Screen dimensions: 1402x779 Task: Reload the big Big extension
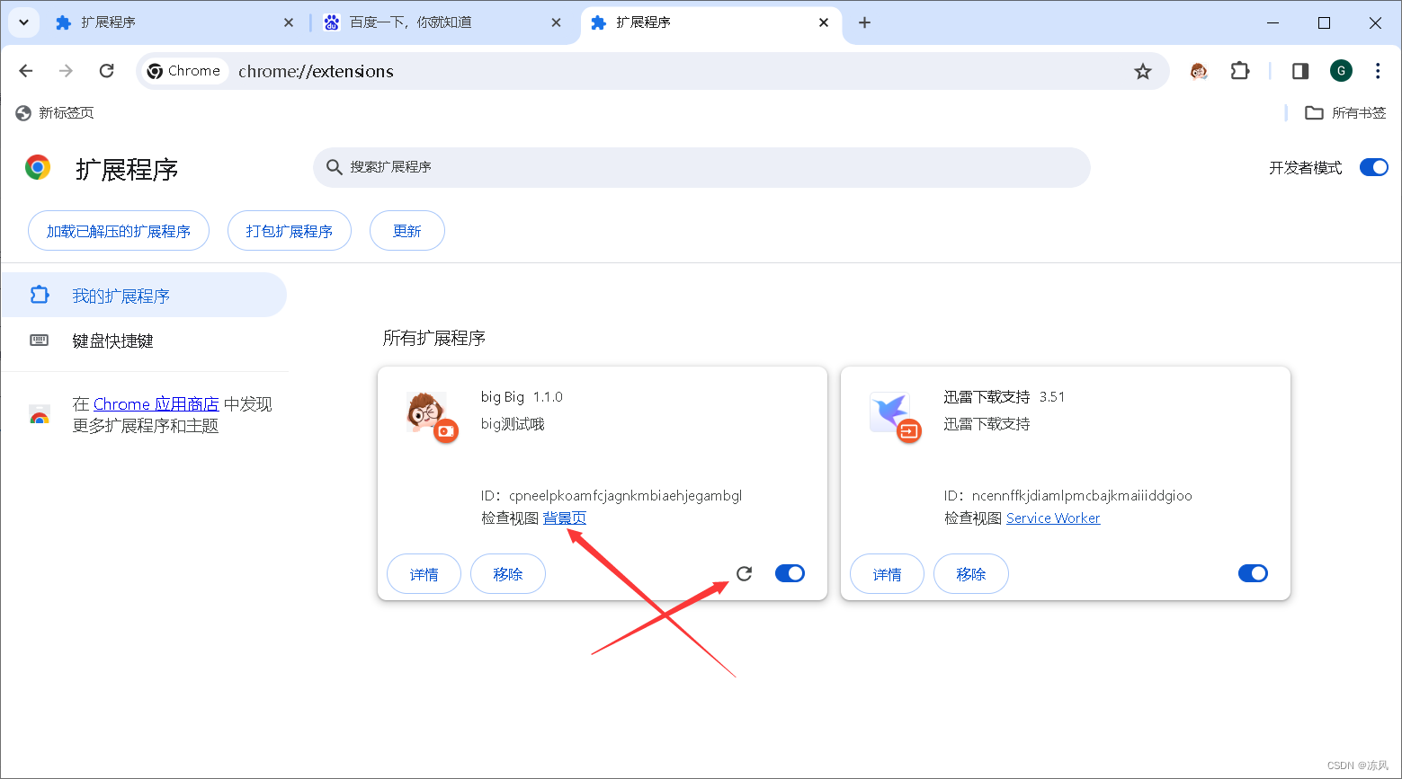tap(744, 573)
